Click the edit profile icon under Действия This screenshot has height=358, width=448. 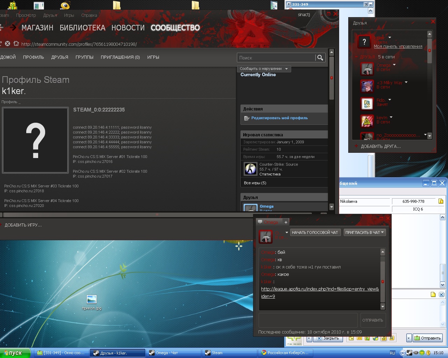pyautogui.click(x=246, y=118)
